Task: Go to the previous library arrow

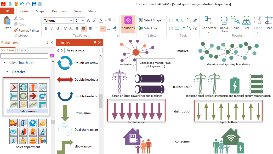Action: (x=58, y=50)
